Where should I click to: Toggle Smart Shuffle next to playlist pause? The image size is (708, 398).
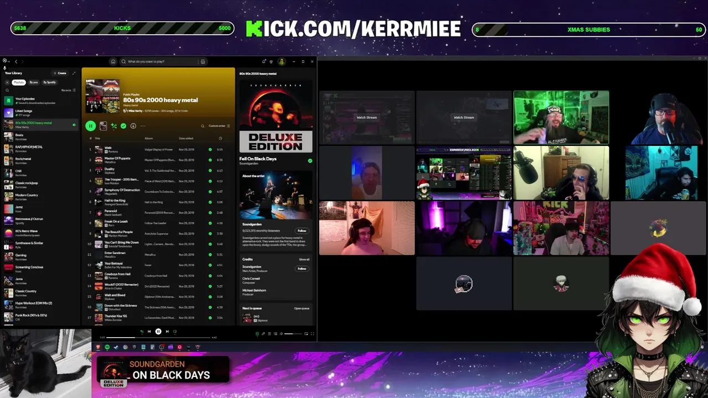(x=114, y=126)
